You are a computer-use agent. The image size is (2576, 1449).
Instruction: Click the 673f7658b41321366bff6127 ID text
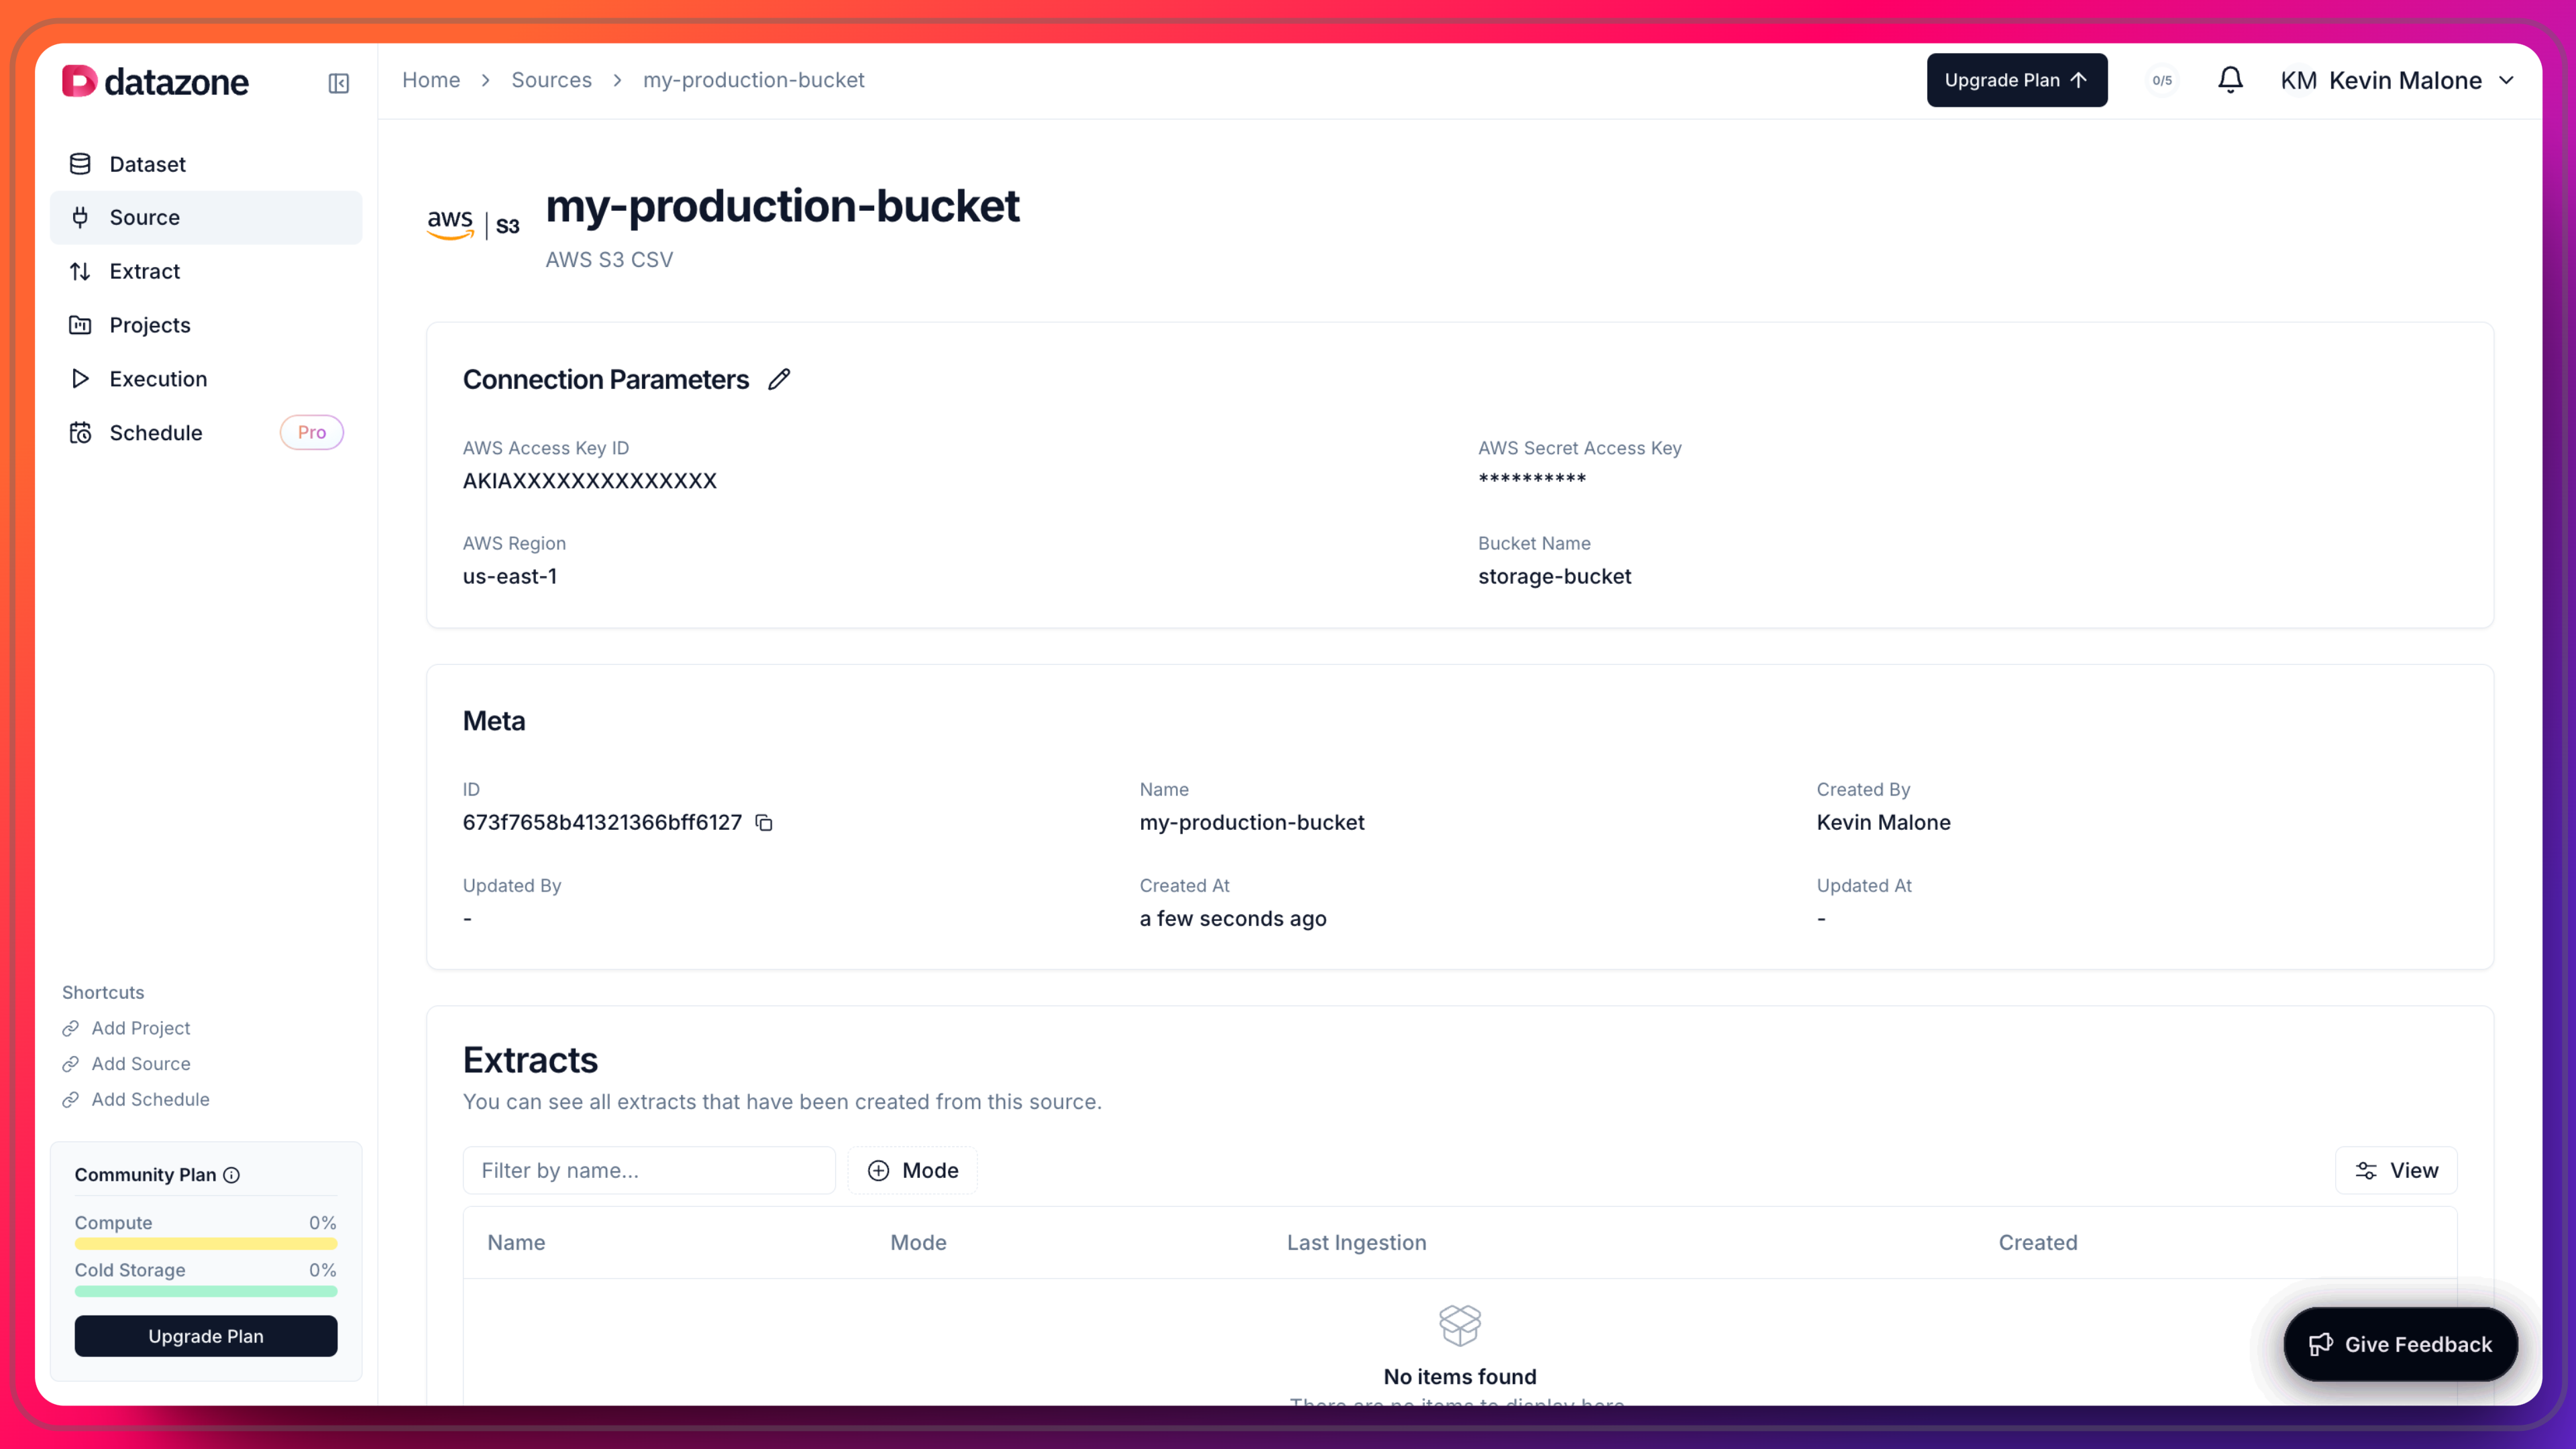point(602,823)
